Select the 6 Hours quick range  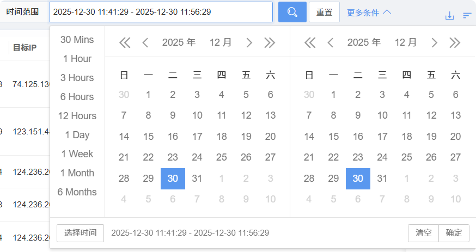click(x=77, y=97)
